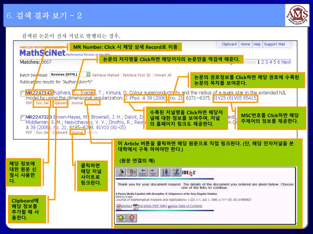The height and width of the screenshot is (234, 313).
Task: Click Journal under record MR2247343
Action: click(x=77, y=103)
